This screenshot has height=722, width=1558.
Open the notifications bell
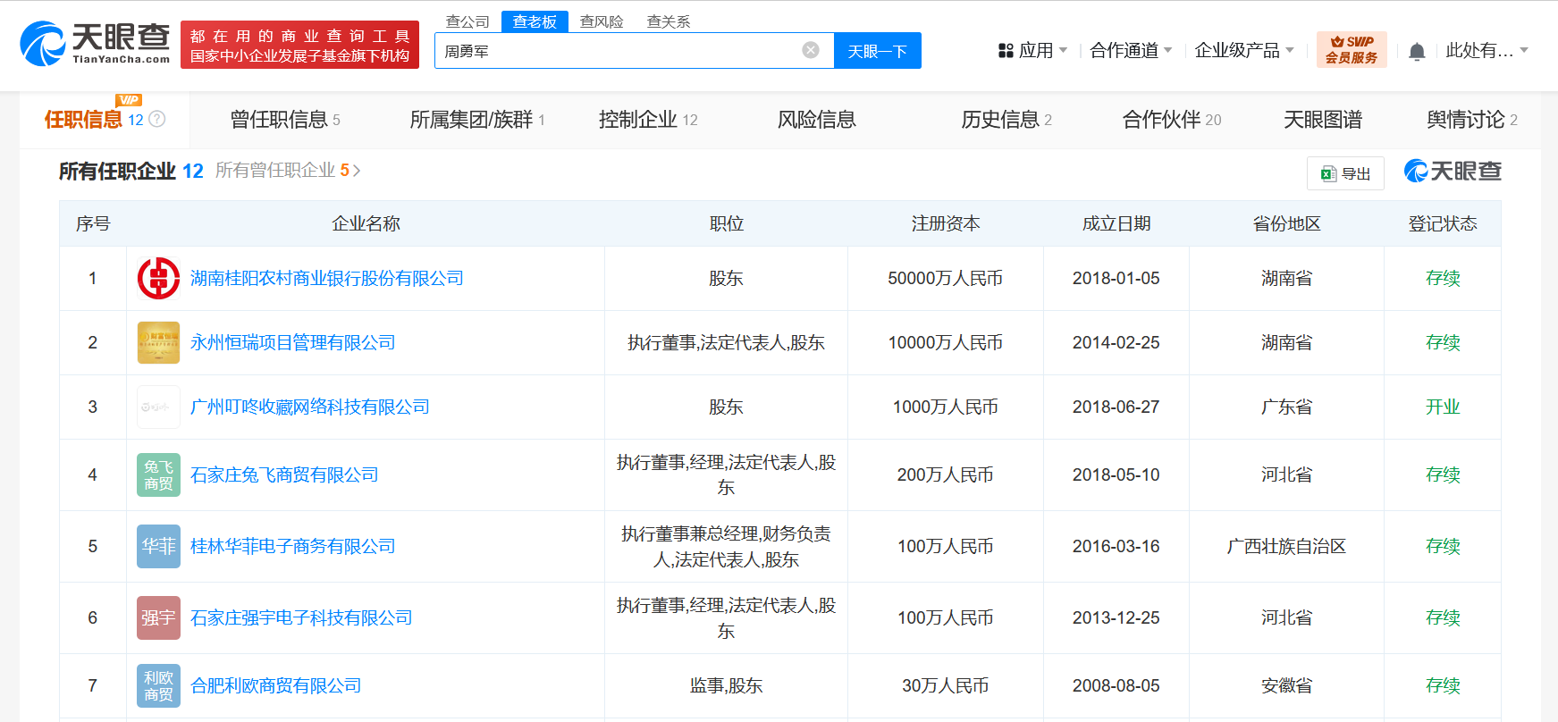(x=1417, y=51)
